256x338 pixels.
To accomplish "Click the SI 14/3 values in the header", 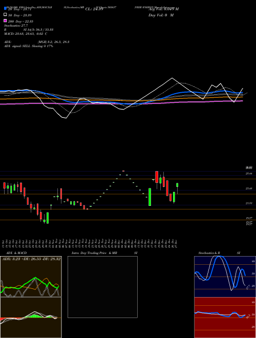I will tap(38, 30).
